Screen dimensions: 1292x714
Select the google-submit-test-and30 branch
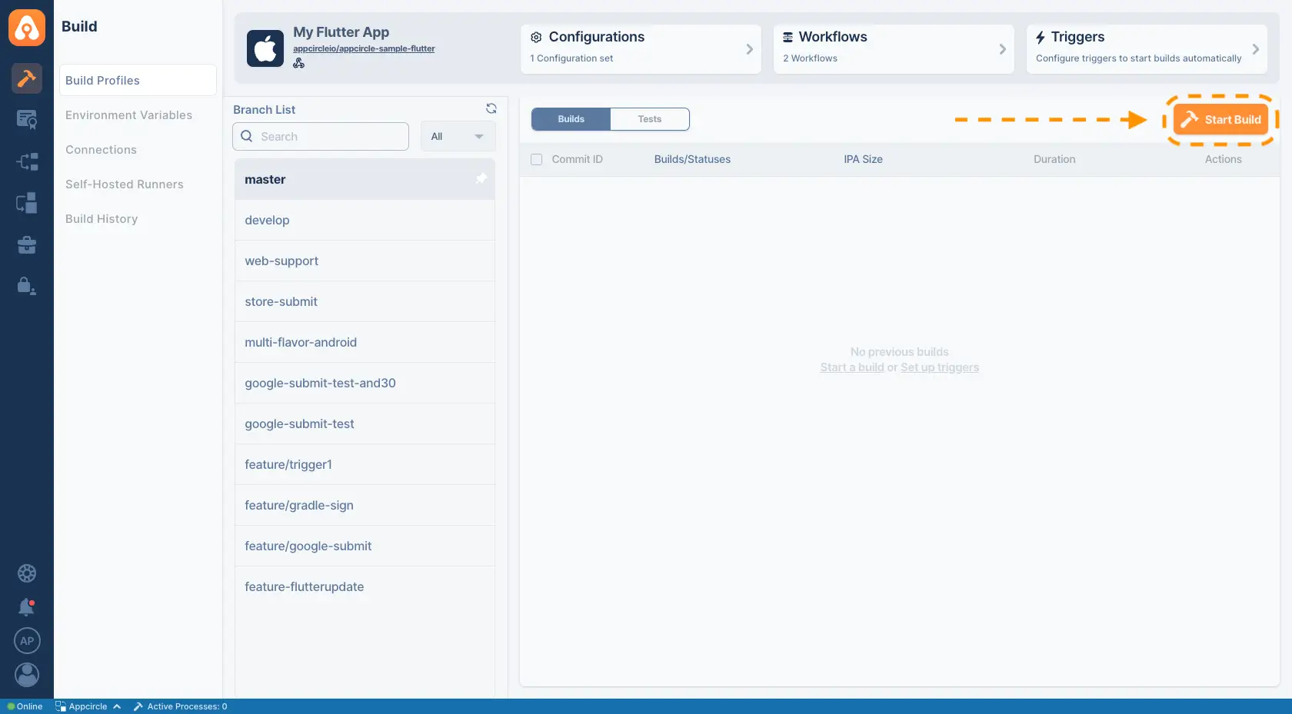365,383
